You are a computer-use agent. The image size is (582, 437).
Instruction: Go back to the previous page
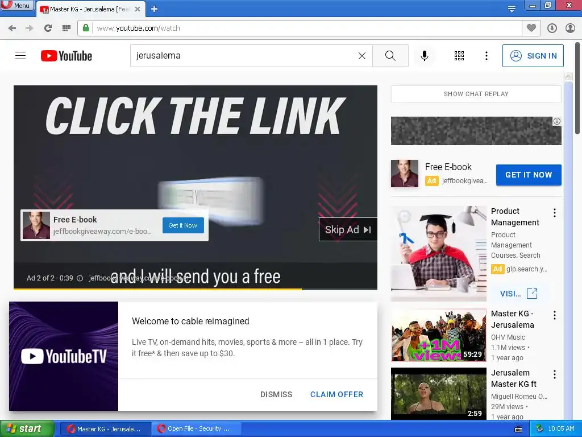(x=12, y=28)
